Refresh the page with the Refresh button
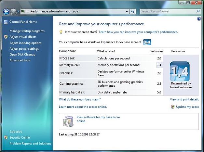The height and width of the screenshot is (152, 204). (132, 12)
